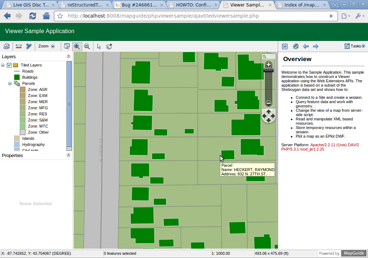Image resolution: width=368 pixels, height=258 pixels.
Task: Collapse the Layers panel with chevron
Action: click(x=69, y=57)
